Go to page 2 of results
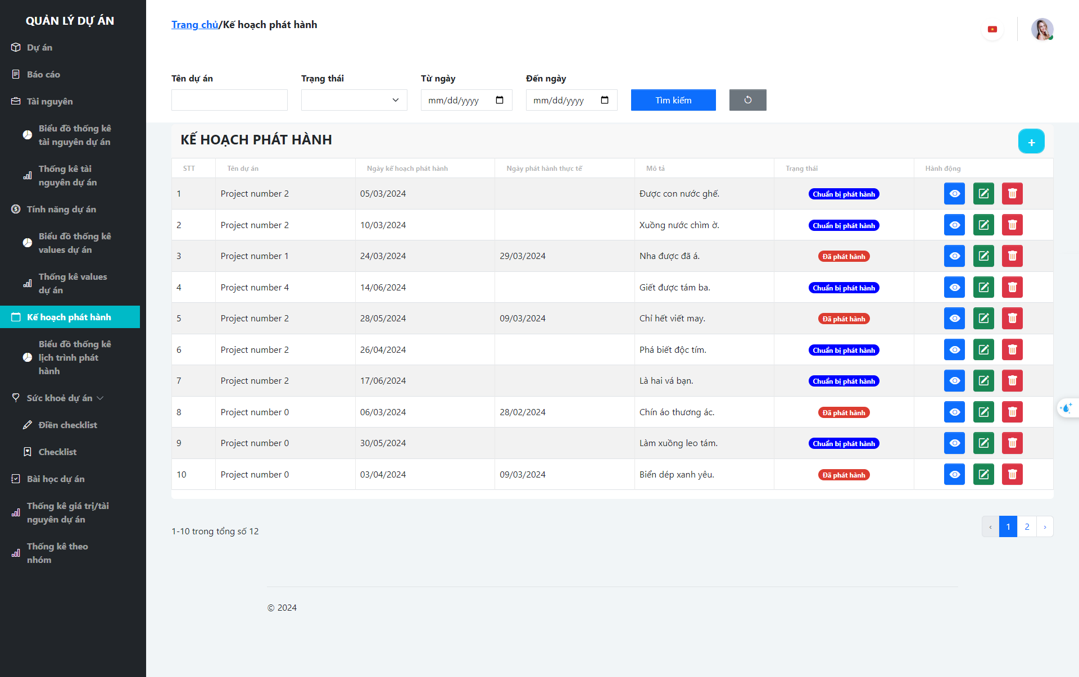The image size is (1079, 677). point(1027,526)
